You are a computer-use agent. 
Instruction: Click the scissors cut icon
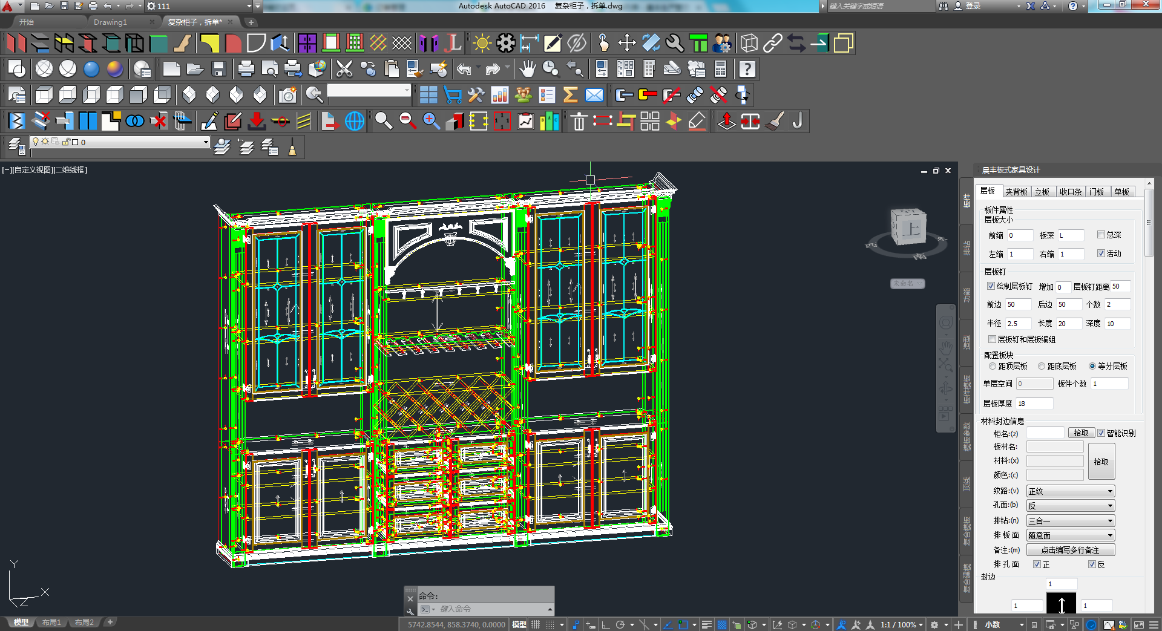tap(344, 69)
